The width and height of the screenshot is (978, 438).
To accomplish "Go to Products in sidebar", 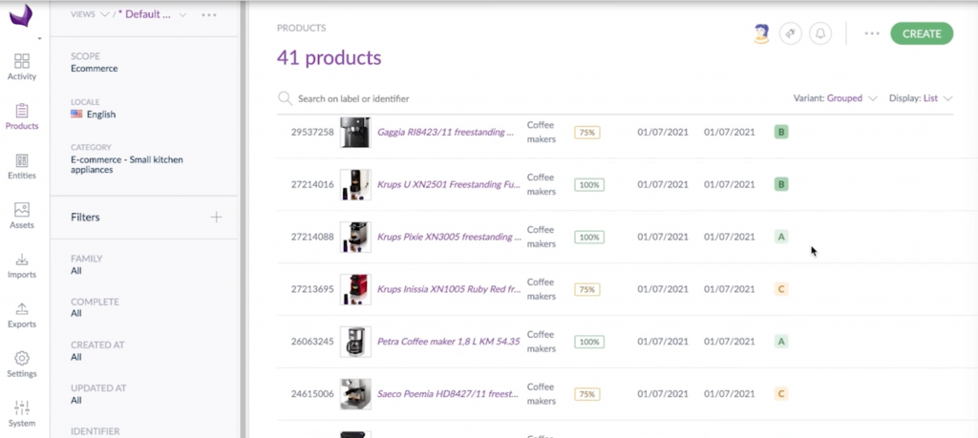I will 22,116.
